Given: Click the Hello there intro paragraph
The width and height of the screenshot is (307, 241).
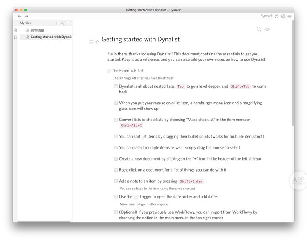Looking at the screenshot, I should coord(187,57).
